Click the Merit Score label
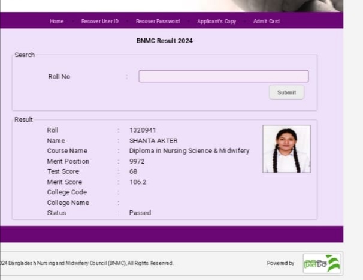Image resolution: width=363 pixels, height=280 pixels. (65, 182)
